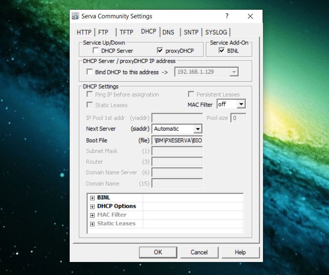Click the Boot File path field
The width and height of the screenshot is (329, 275).
tap(177, 140)
